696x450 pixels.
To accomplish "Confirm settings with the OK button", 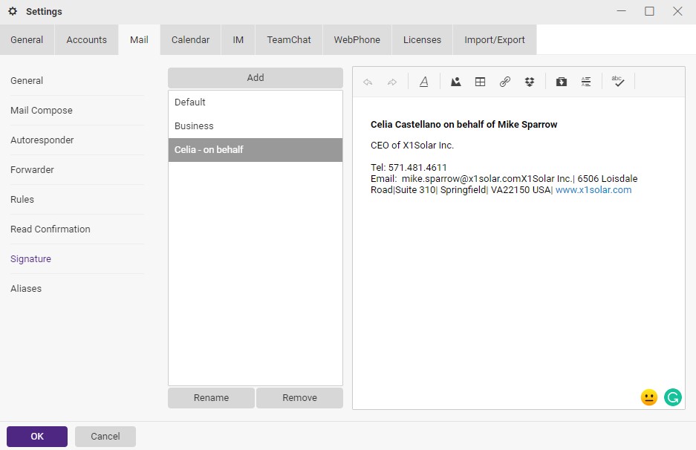I will [x=37, y=437].
